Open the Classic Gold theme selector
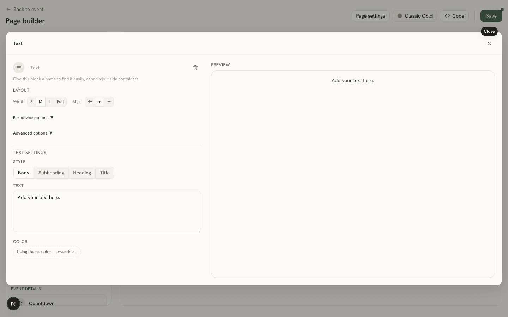508x317 pixels. [415, 16]
